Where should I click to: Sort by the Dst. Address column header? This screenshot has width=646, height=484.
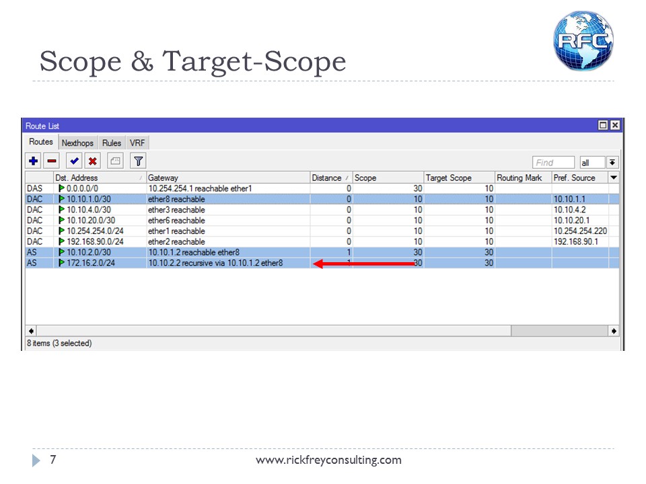tap(100, 177)
